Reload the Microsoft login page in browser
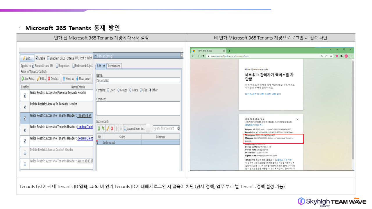 203,56
